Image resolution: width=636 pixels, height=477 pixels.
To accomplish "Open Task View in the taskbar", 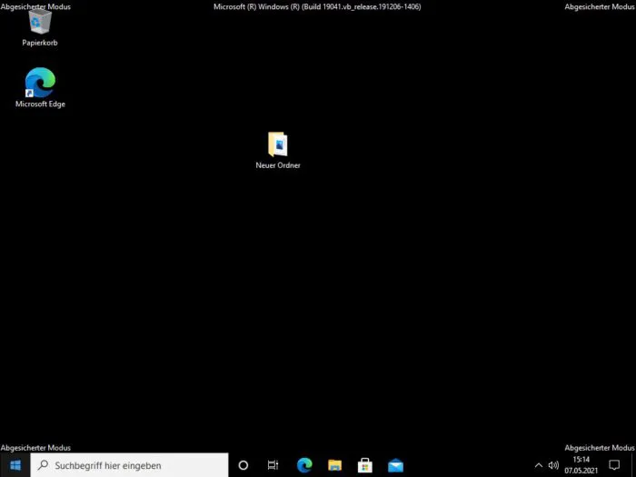I will click(x=273, y=465).
